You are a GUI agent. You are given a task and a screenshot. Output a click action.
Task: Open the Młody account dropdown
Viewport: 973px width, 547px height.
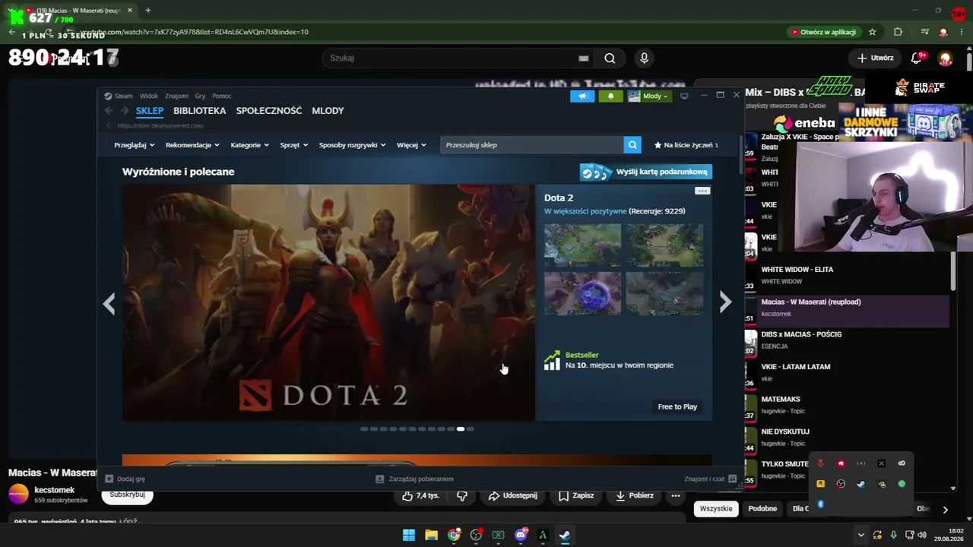coord(648,96)
